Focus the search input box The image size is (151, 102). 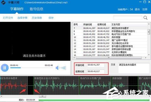[128, 18]
